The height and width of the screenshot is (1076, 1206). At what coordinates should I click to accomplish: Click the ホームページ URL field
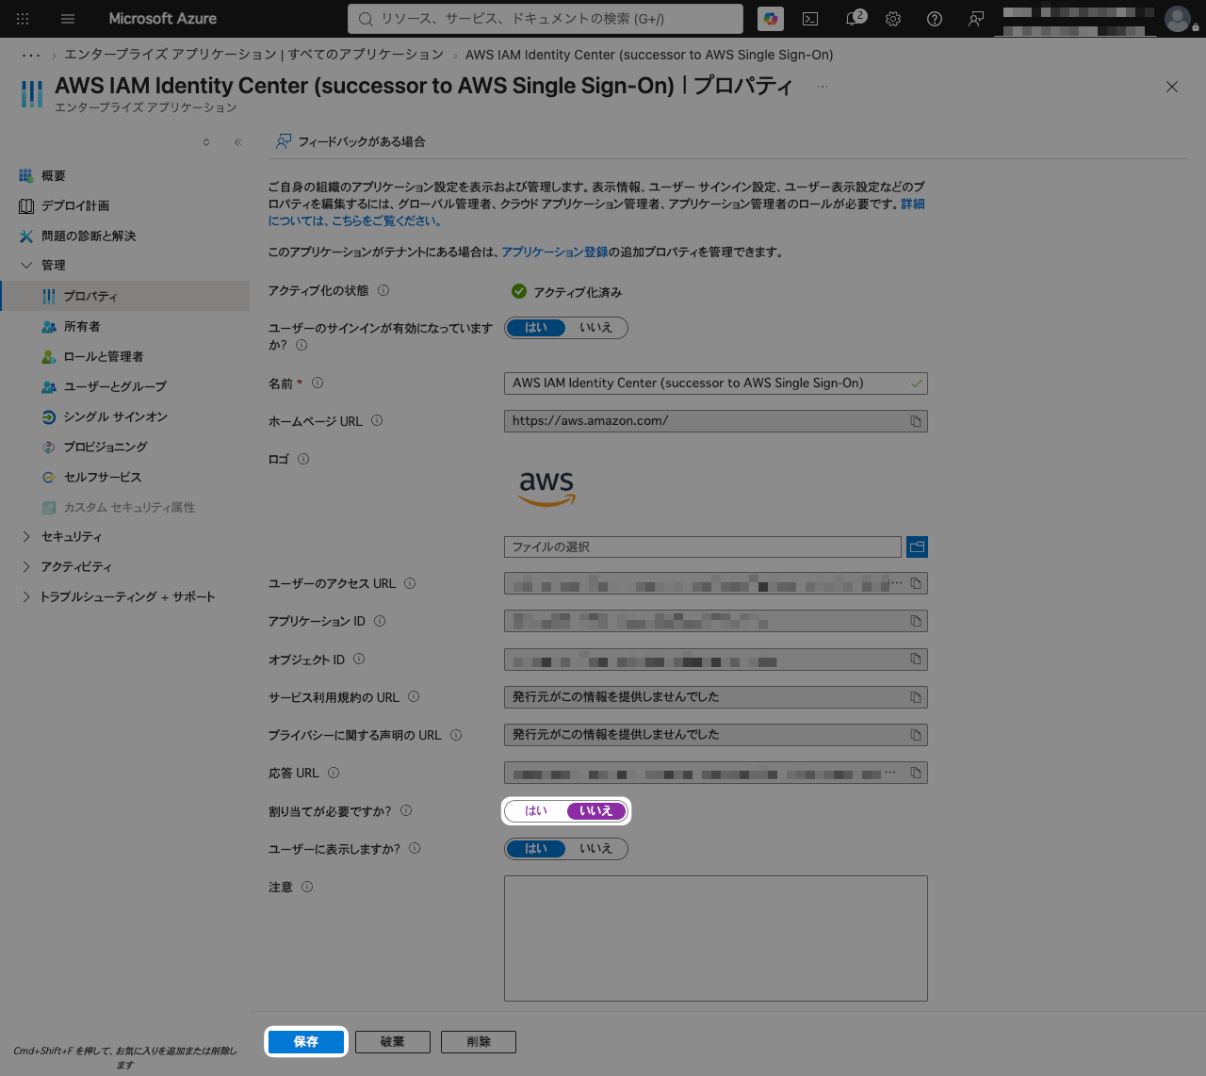tap(716, 421)
